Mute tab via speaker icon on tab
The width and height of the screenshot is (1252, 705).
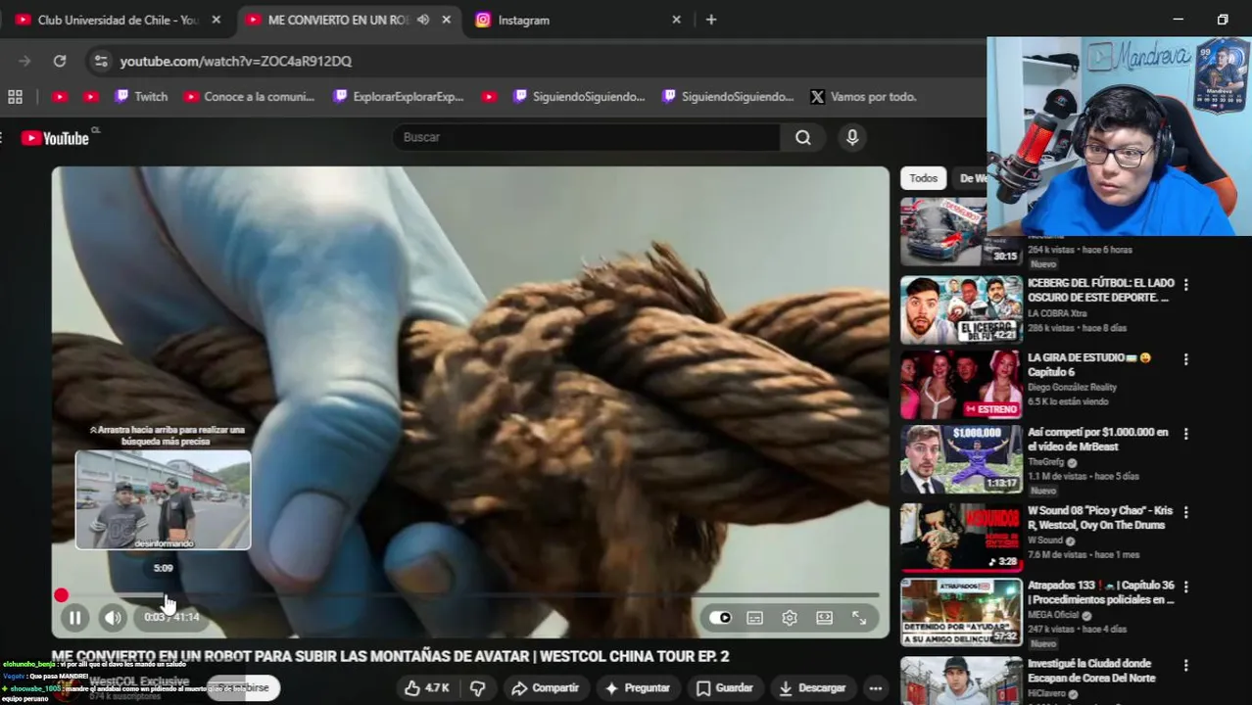click(423, 20)
